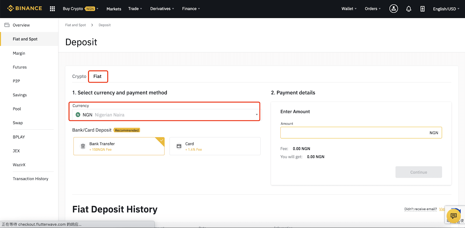Click the Fiat Deposit History heading

(x=115, y=209)
